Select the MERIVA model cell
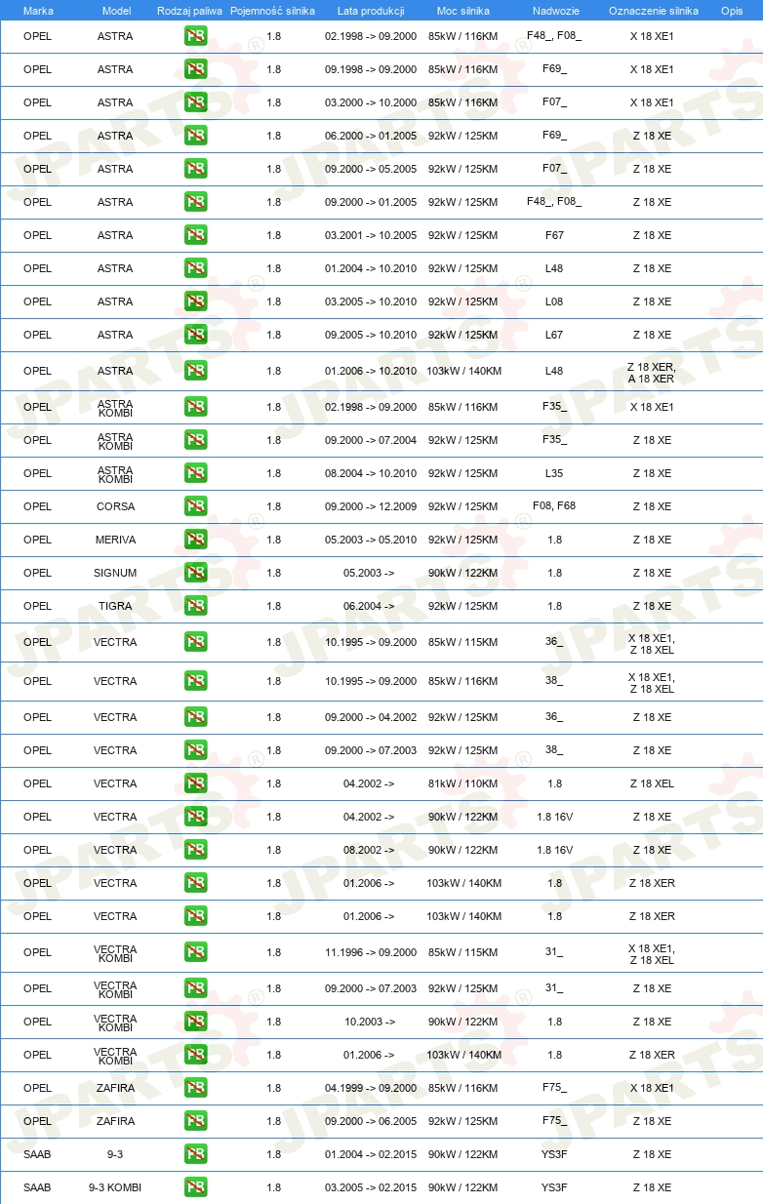 [115, 540]
